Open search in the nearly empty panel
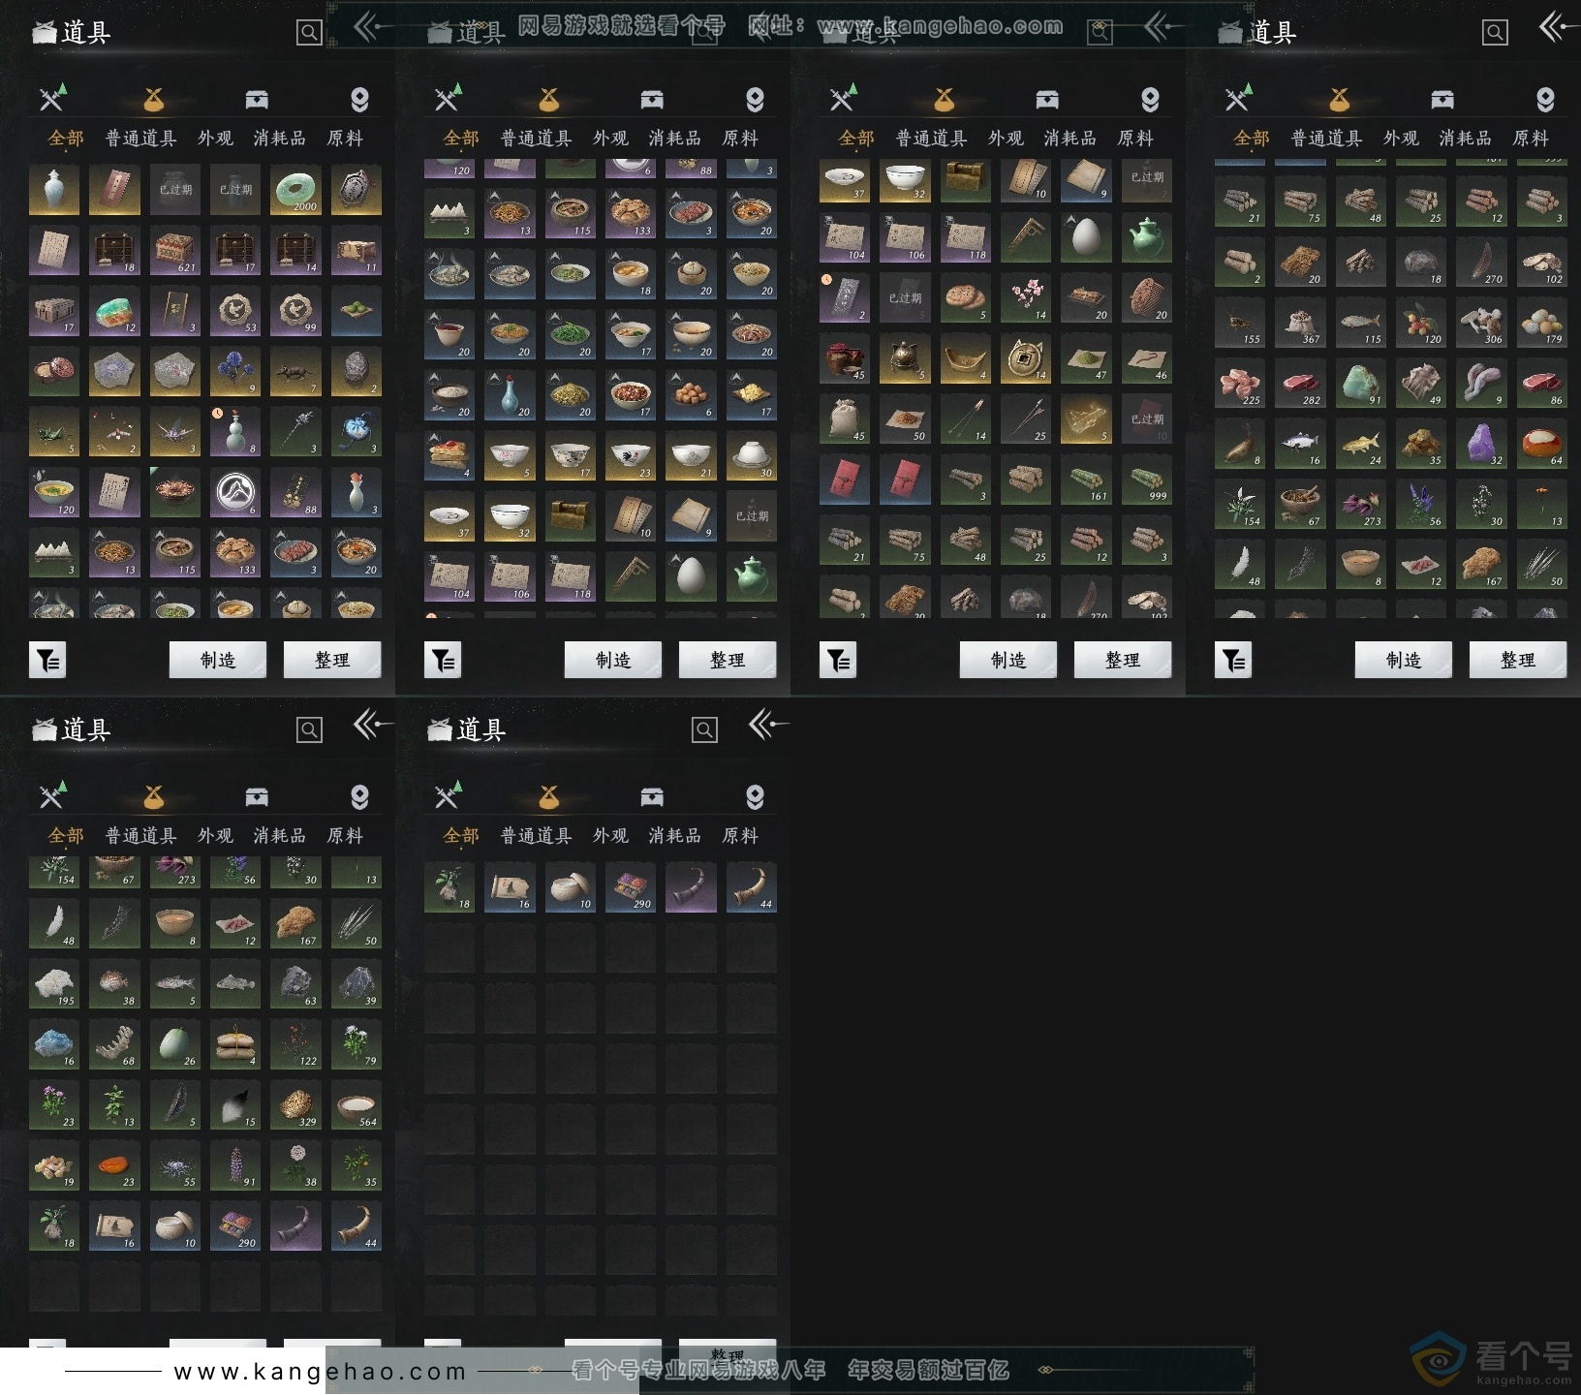 coord(704,730)
